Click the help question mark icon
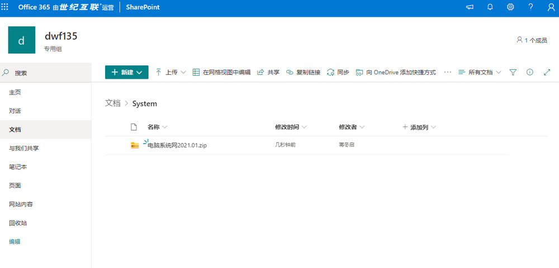 coord(530,7)
